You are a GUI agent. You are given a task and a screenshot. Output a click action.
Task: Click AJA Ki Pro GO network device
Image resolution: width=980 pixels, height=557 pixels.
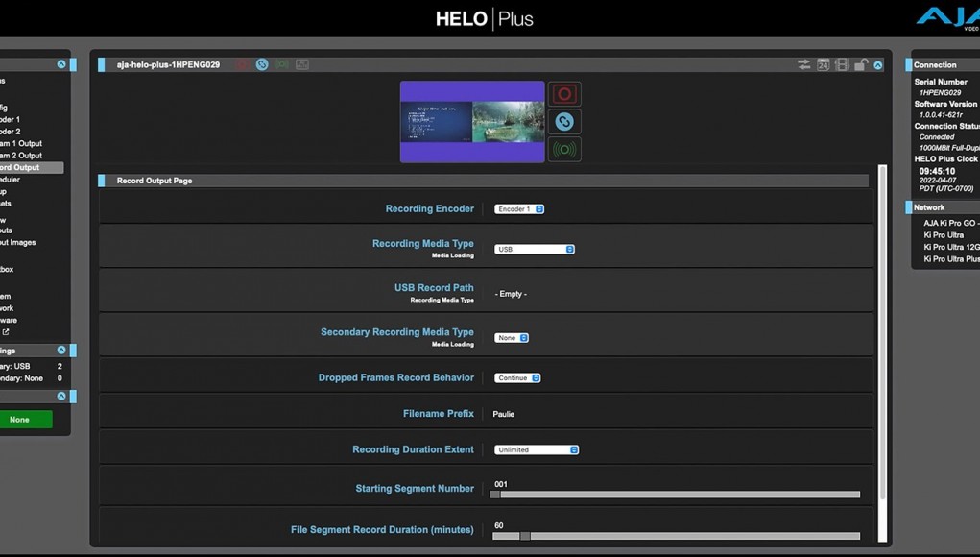click(x=952, y=223)
